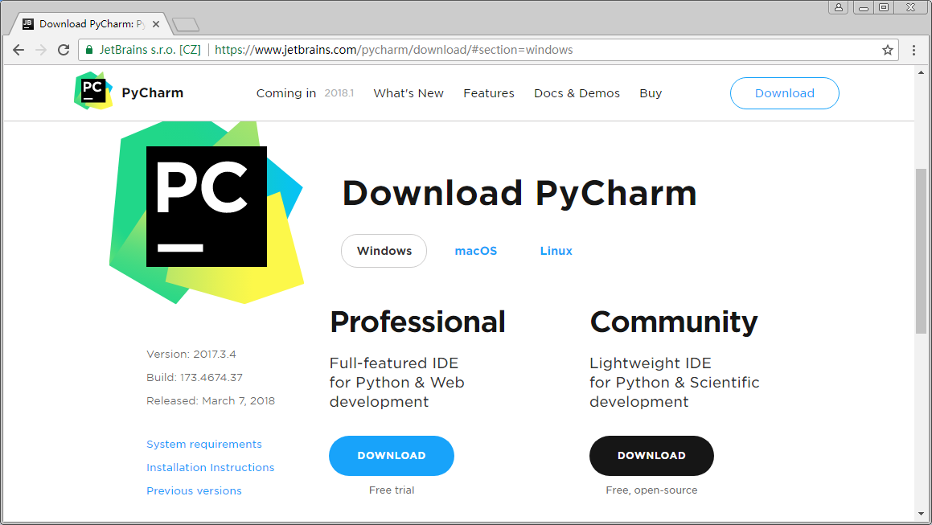This screenshot has width=932, height=525.
Task: Click the PyCharm logo in the header
Action: click(93, 91)
